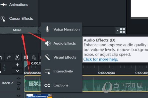Viewport: 148px width, 98px height.
Task: Select Captions in the More menu
Action: (x=62, y=85)
